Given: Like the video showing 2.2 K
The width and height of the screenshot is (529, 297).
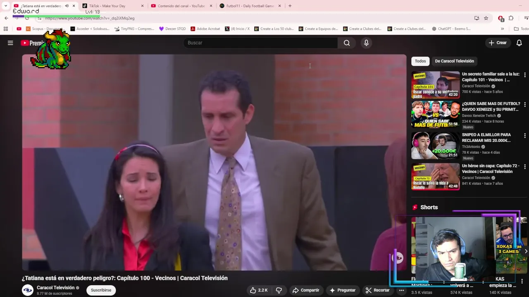Looking at the screenshot, I should tap(259, 290).
